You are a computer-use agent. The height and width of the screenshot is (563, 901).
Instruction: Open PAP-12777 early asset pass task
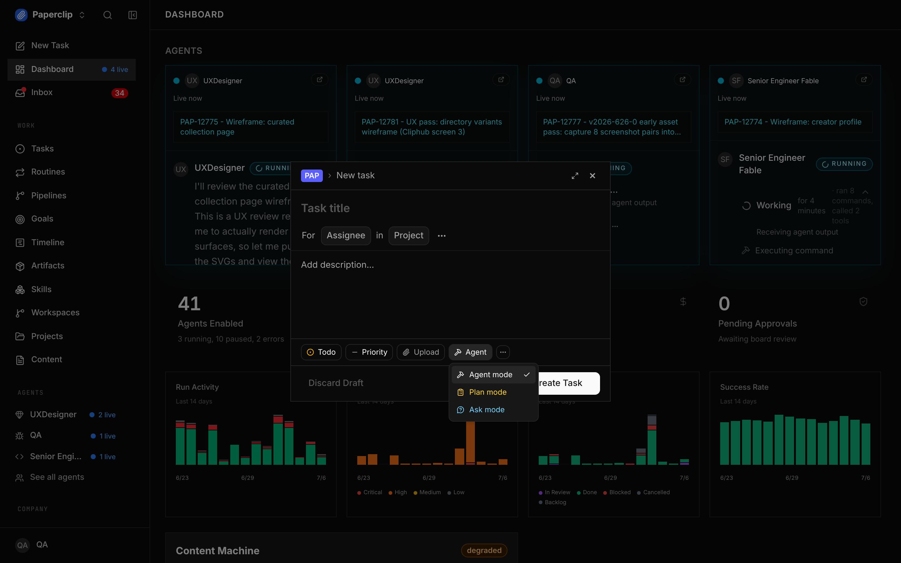coord(613,127)
